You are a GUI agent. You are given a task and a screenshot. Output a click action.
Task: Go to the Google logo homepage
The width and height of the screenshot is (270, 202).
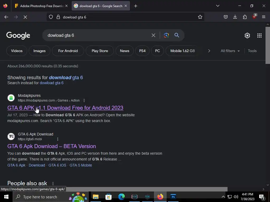coord(18,36)
